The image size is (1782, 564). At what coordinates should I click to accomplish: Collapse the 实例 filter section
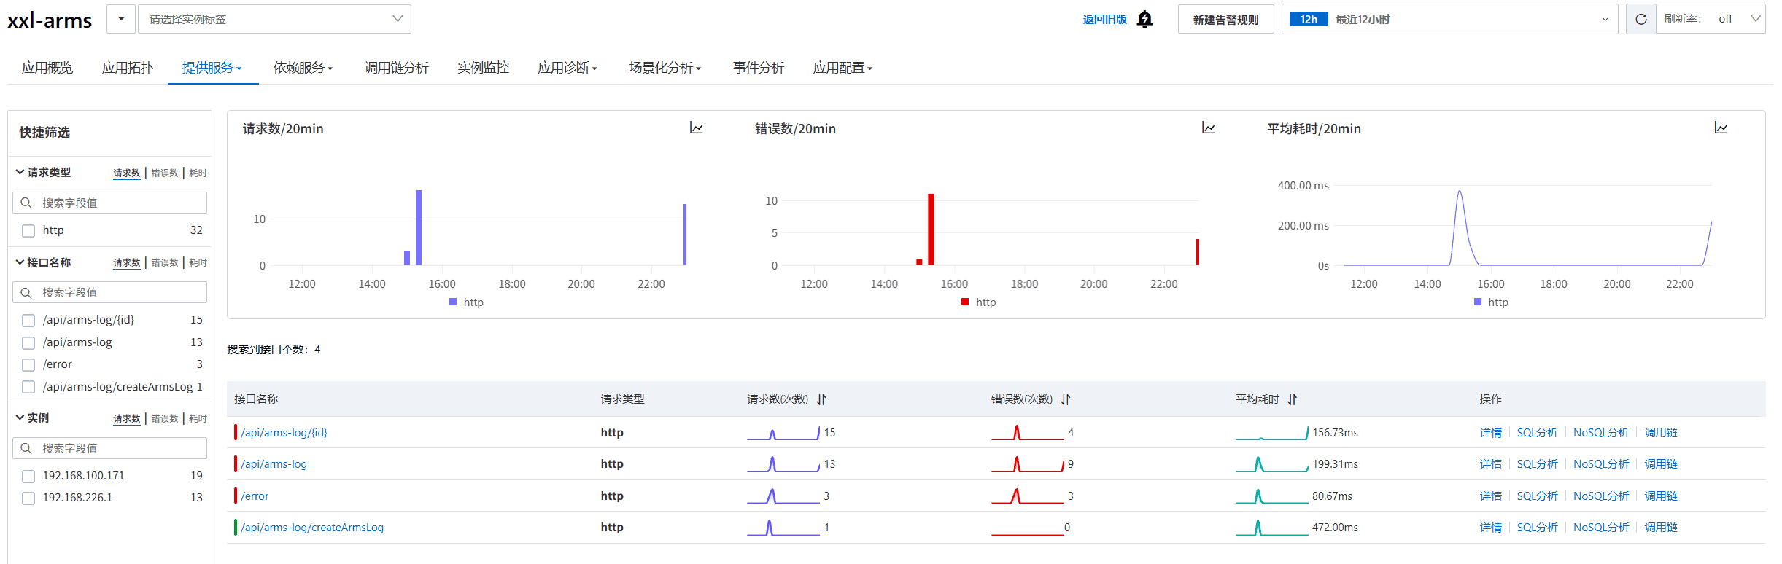[x=20, y=418]
